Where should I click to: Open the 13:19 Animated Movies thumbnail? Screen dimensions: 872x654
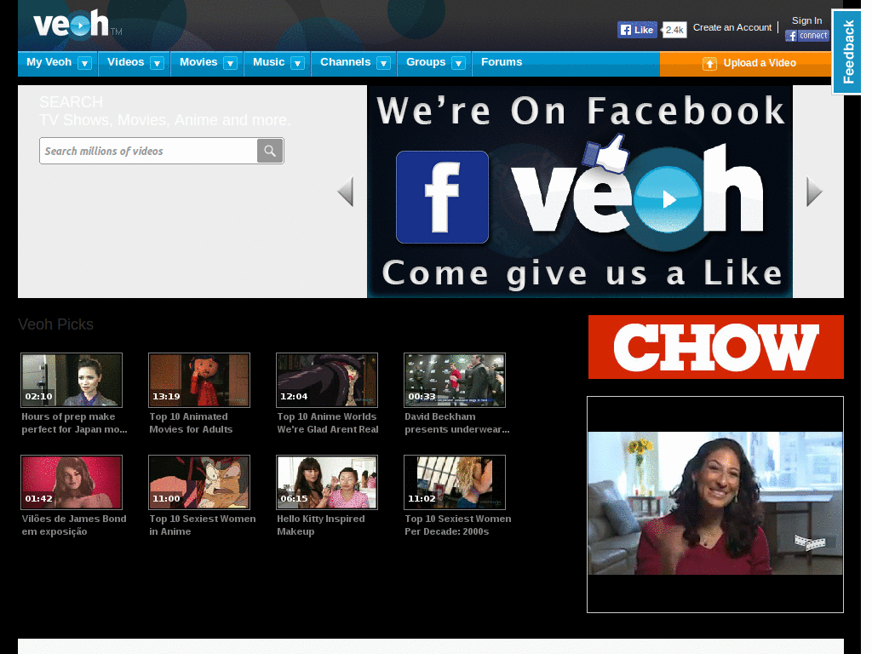[199, 380]
